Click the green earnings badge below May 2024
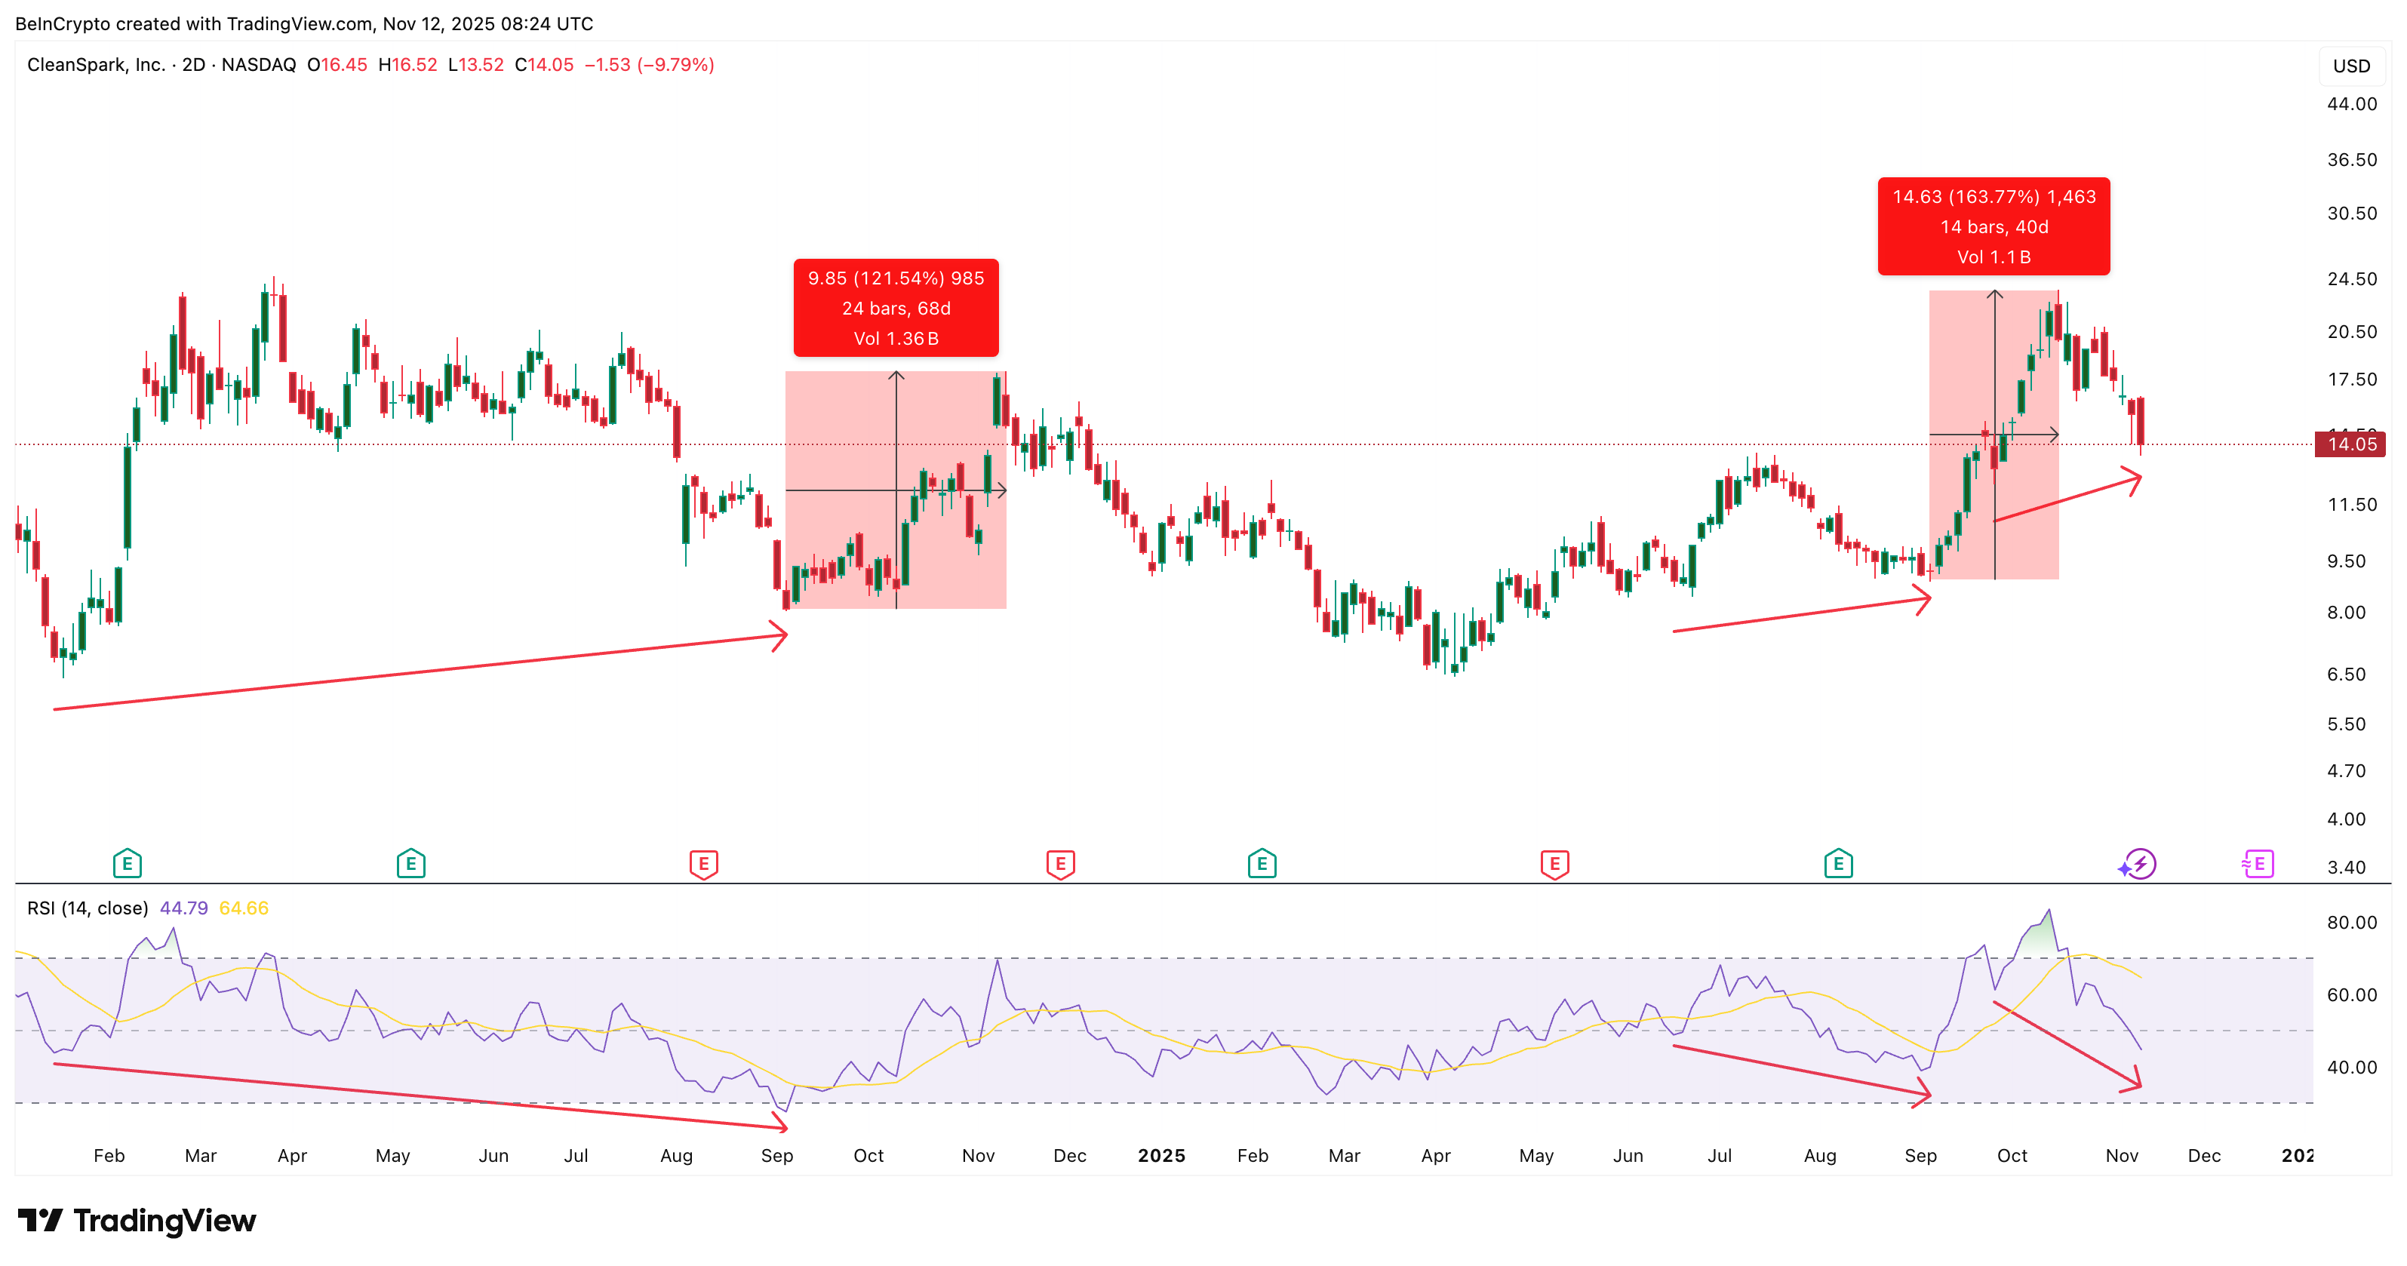The width and height of the screenshot is (2407, 1266). coord(411,863)
